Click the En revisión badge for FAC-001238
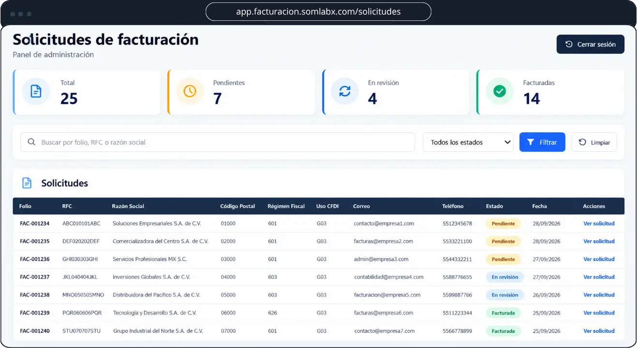This screenshot has width=637, height=348. coord(505,295)
